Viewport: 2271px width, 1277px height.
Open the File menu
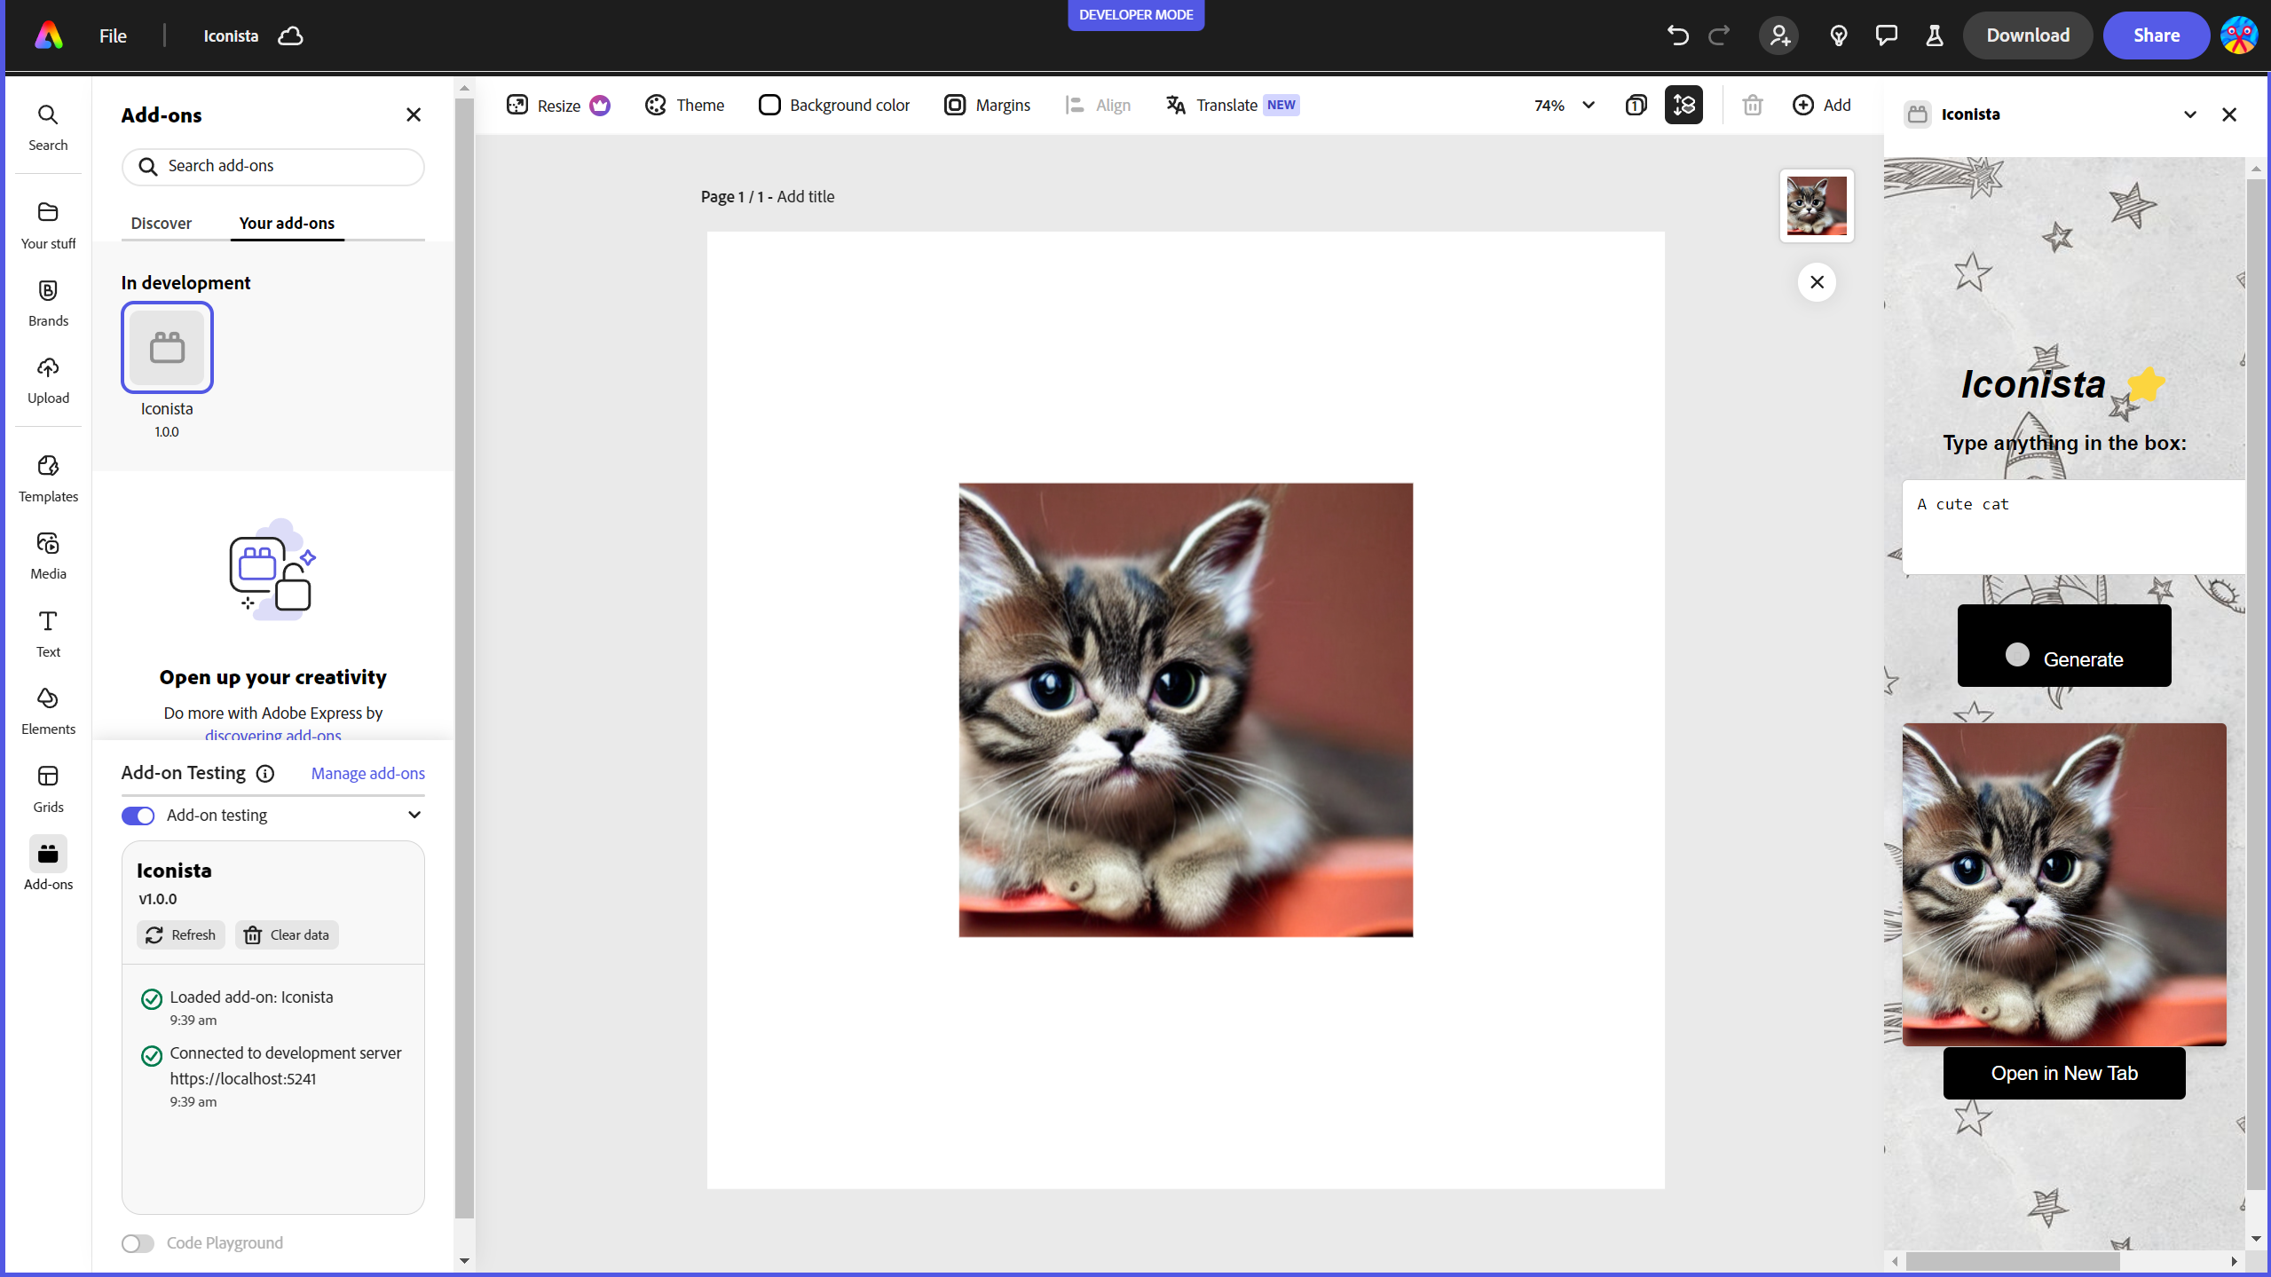tap(113, 35)
